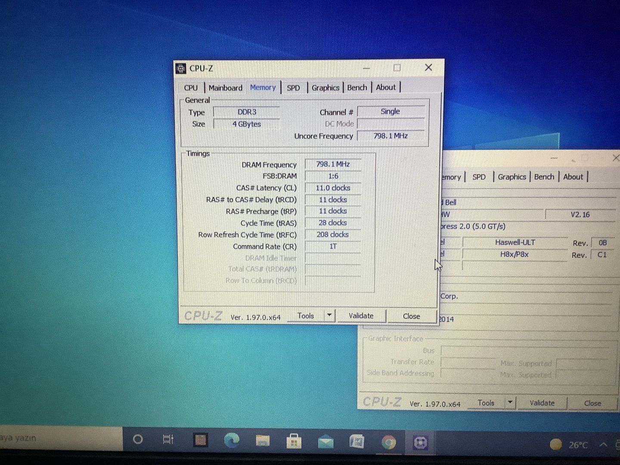
Task: Click the CPU-Z logo in the front title bar
Action: pyautogui.click(x=181, y=68)
